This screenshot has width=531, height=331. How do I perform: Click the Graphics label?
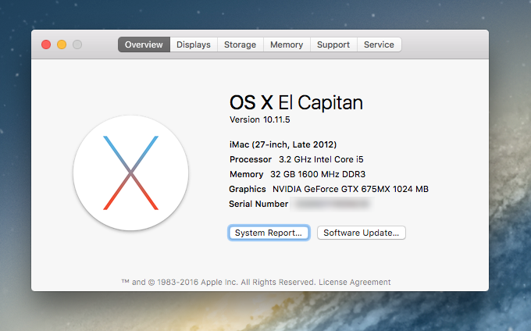tap(248, 189)
